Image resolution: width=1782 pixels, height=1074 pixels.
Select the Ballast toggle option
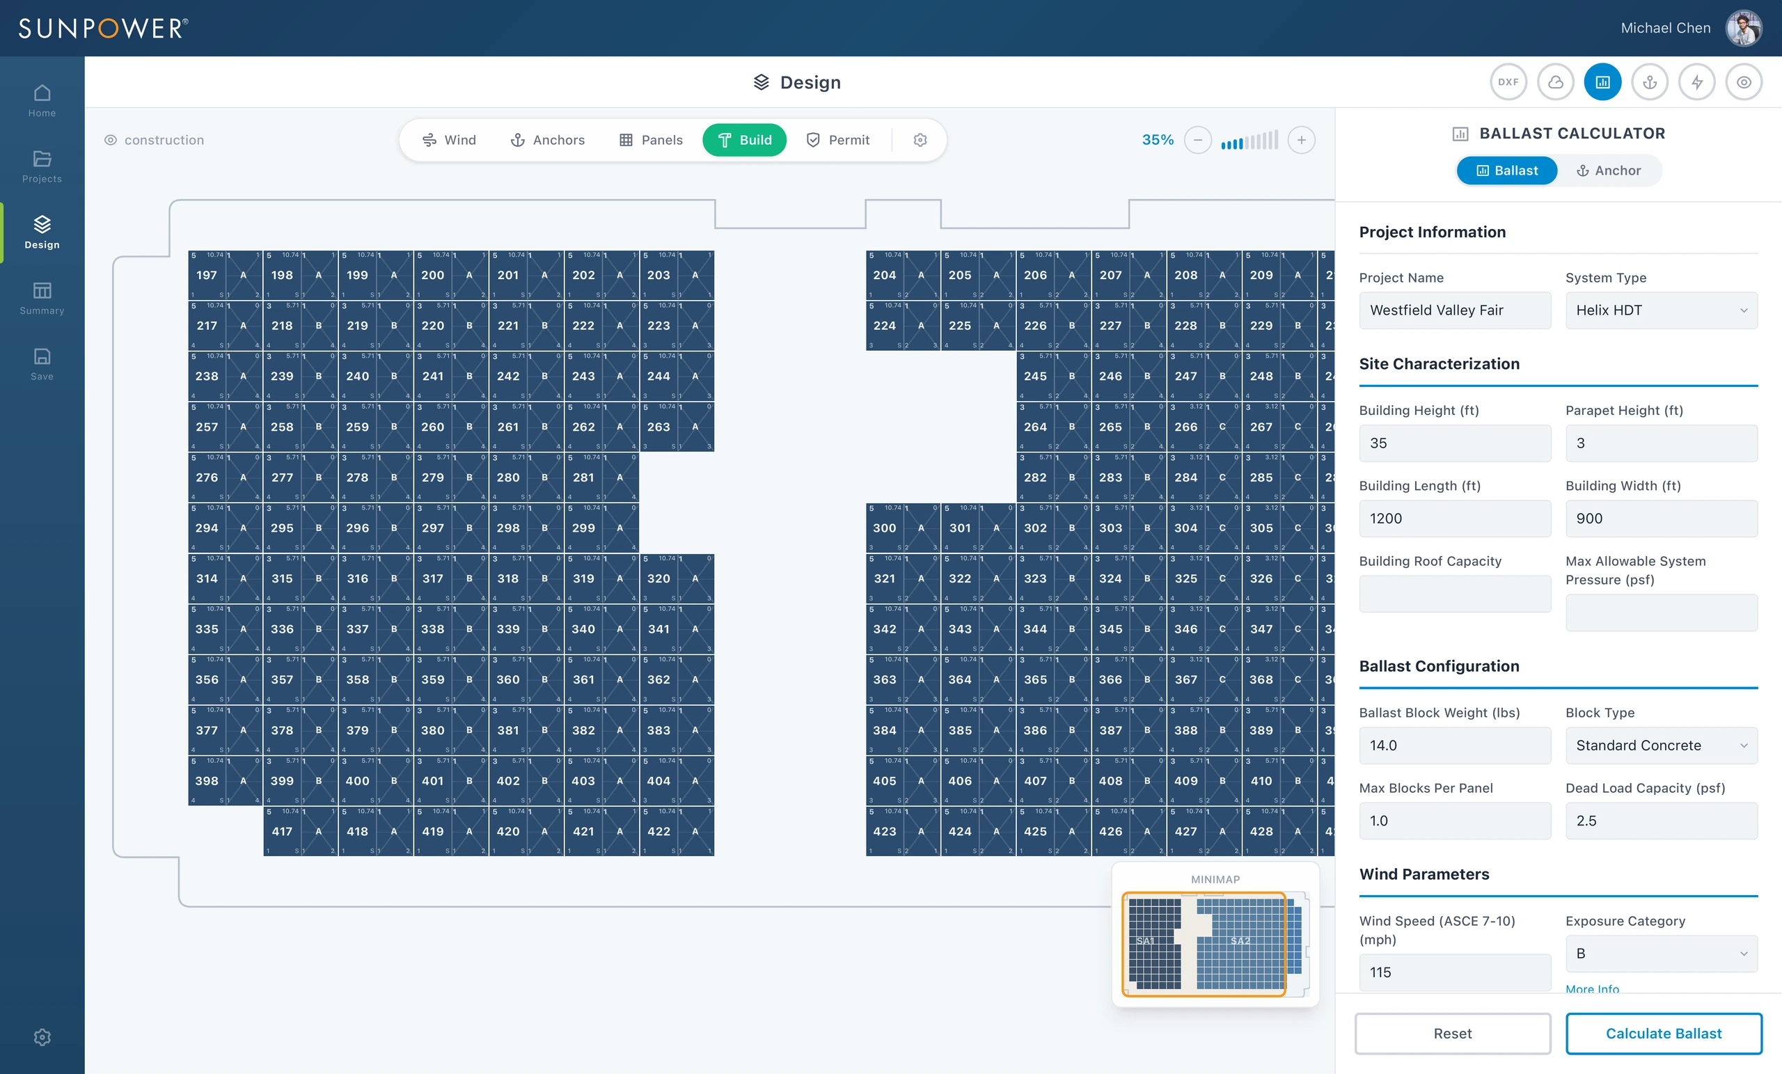1506,171
